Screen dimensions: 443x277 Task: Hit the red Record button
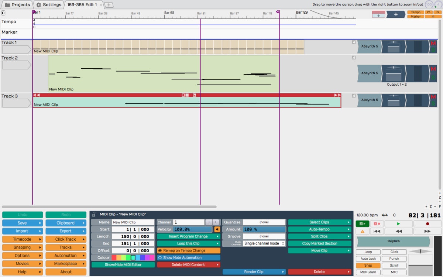pos(427,224)
